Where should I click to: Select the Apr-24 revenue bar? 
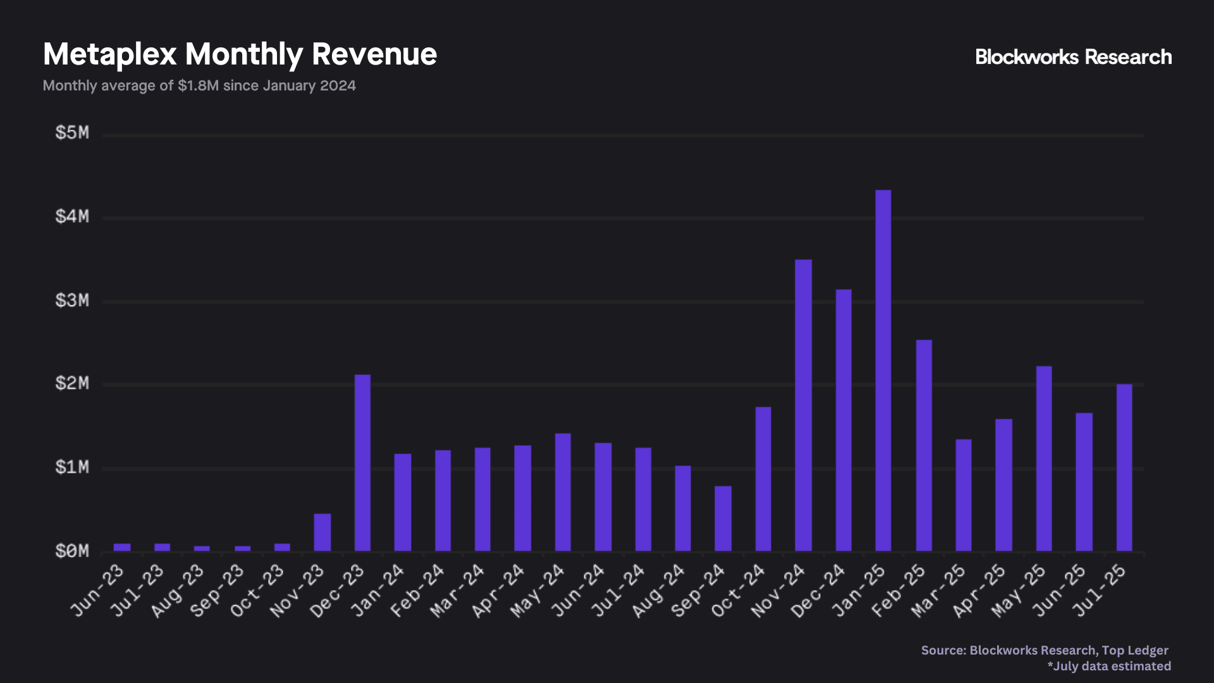(523, 498)
